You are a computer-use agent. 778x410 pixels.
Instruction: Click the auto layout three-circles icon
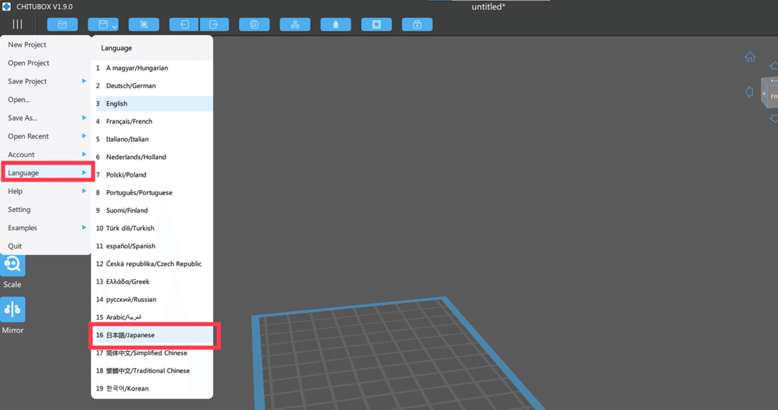(295, 25)
